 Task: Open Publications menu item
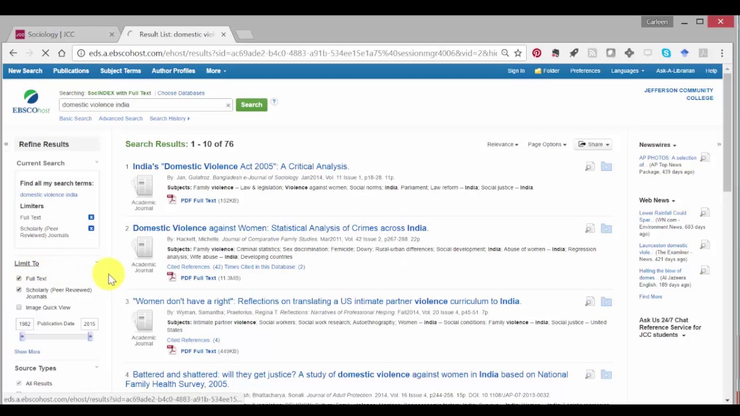point(71,71)
